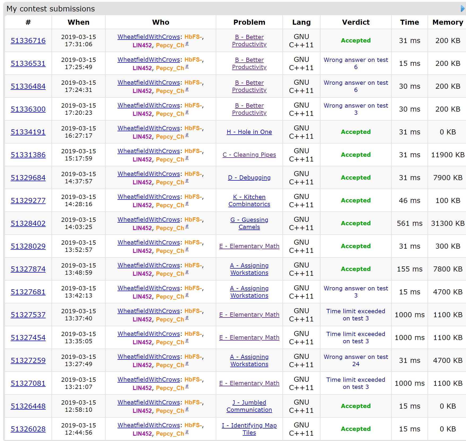Image resolution: width=466 pixels, height=441 pixels.
Task: Open problem H - Hole in One
Action: [249, 132]
